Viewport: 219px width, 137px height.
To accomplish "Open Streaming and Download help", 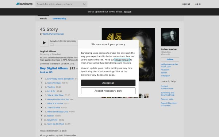I will coord(168,94).
